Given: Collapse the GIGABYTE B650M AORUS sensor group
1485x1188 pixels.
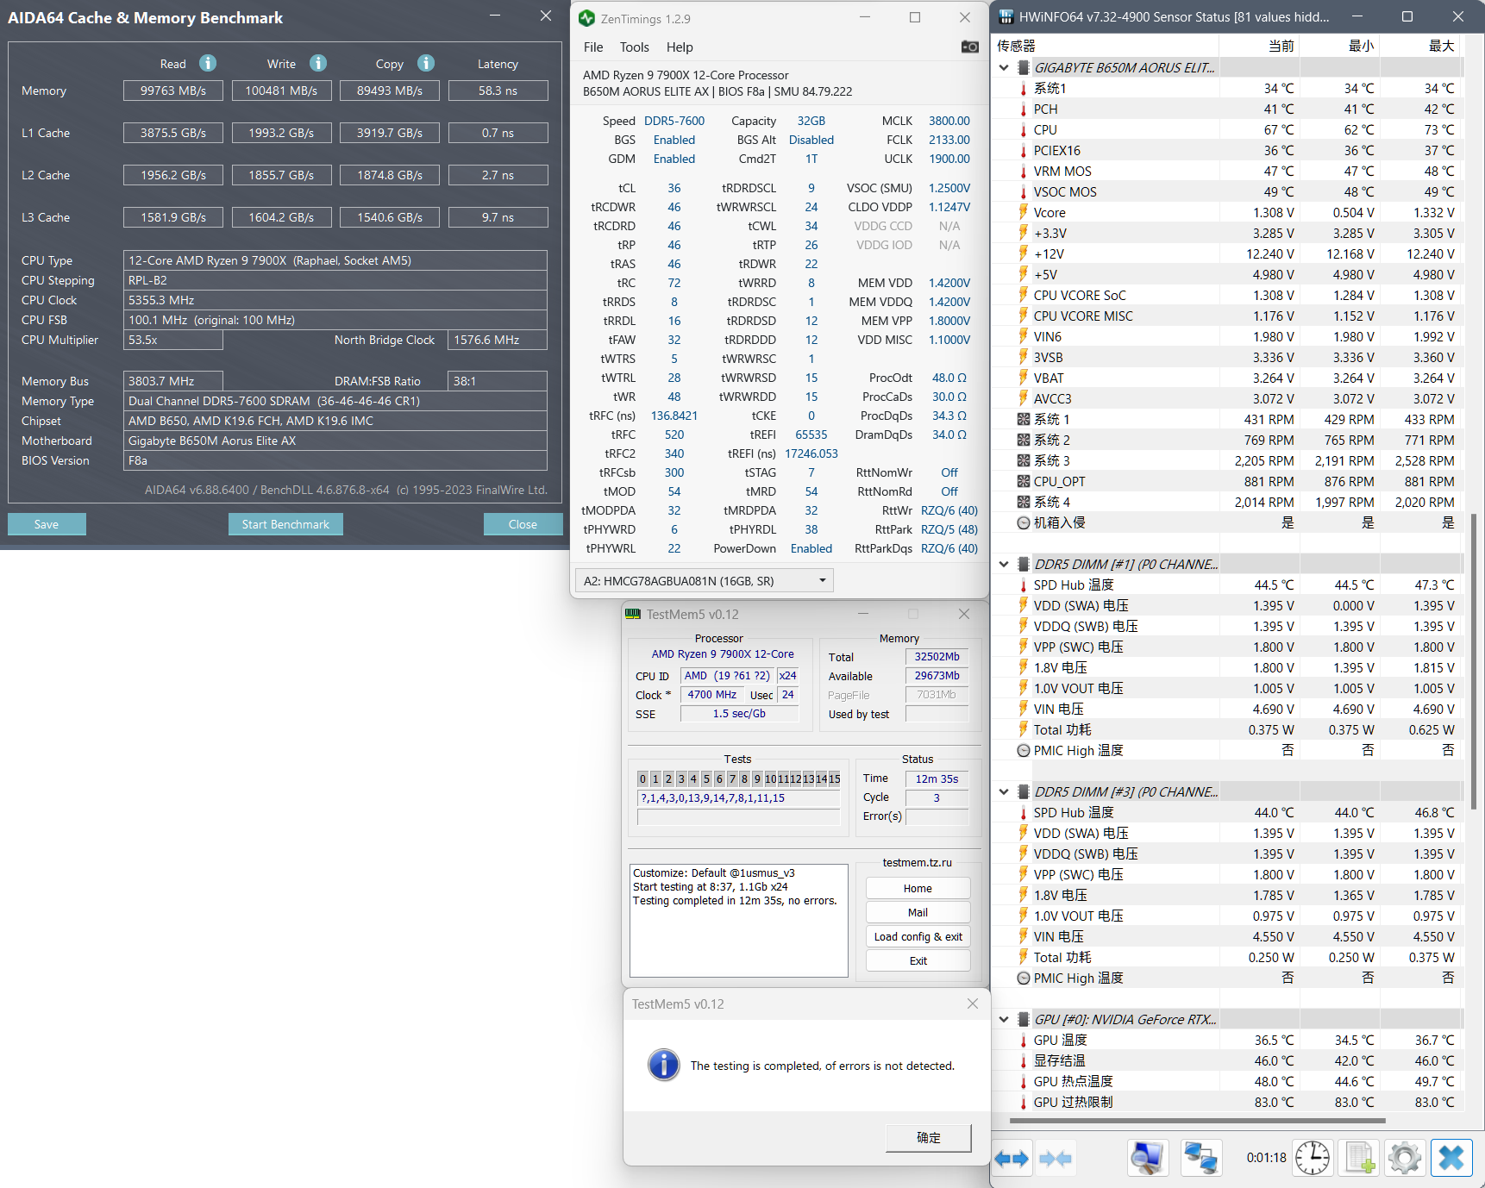Looking at the screenshot, I should (1004, 67).
